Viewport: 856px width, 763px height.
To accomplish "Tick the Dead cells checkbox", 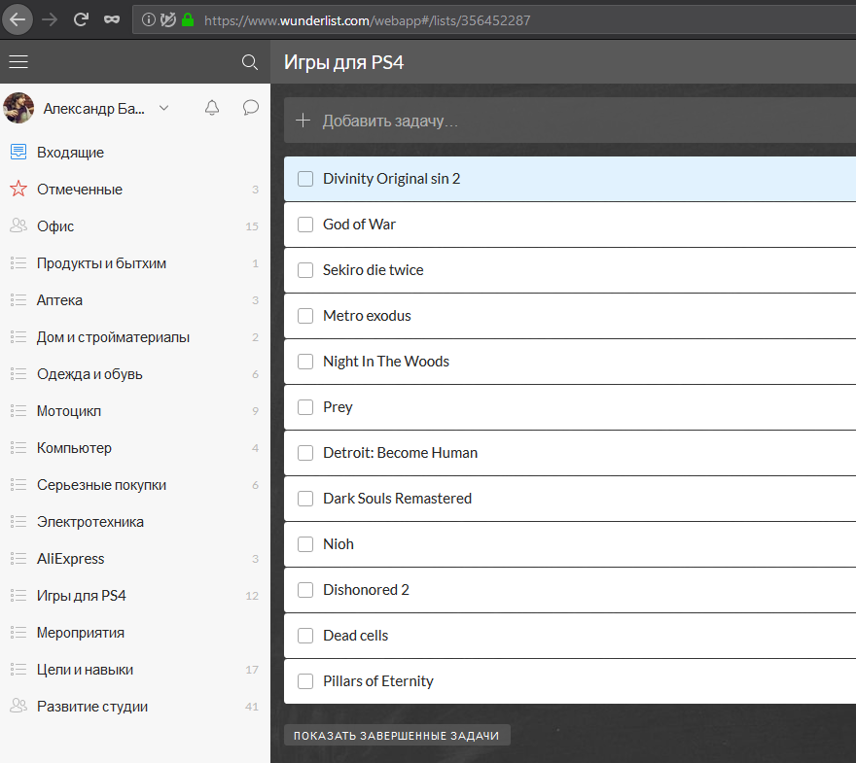I will [x=305, y=636].
